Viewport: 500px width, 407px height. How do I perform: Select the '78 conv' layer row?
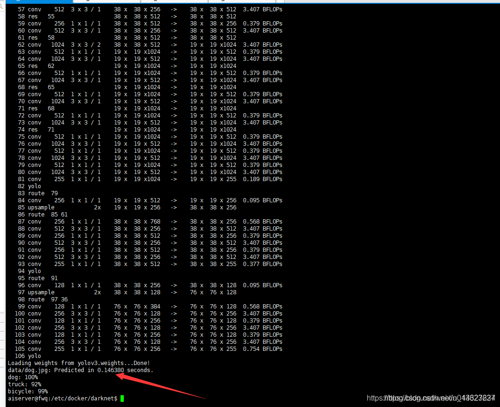[150, 158]
